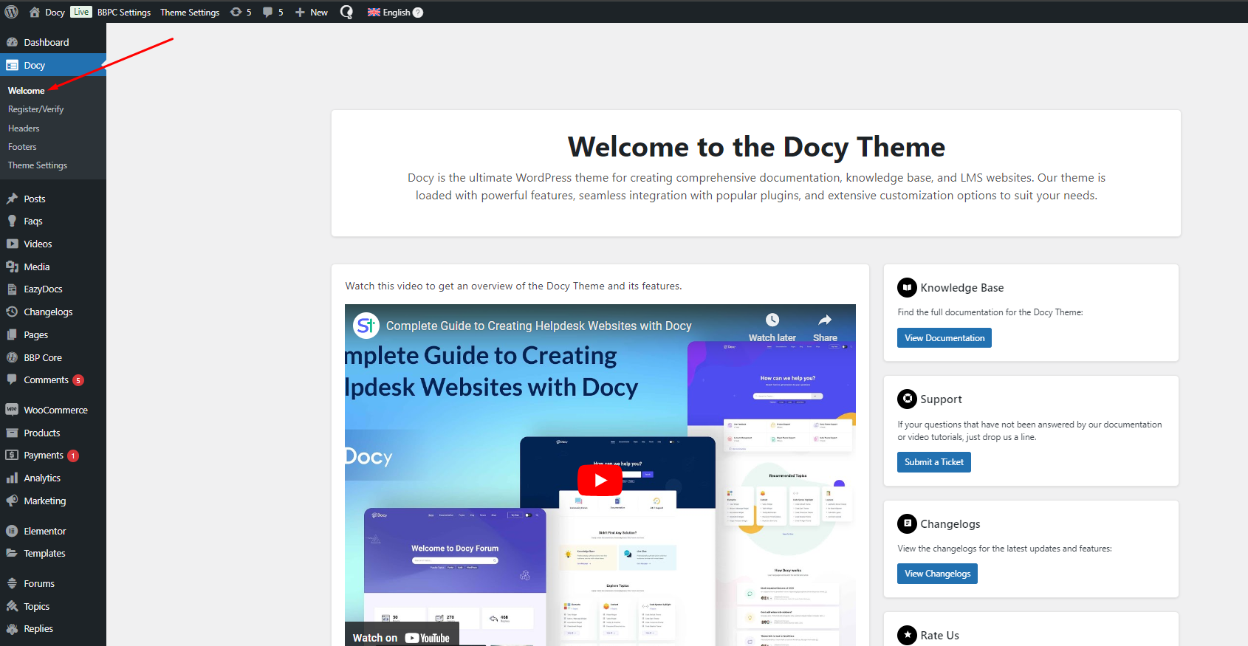Open the Docy site home icon

coord(34,12)
